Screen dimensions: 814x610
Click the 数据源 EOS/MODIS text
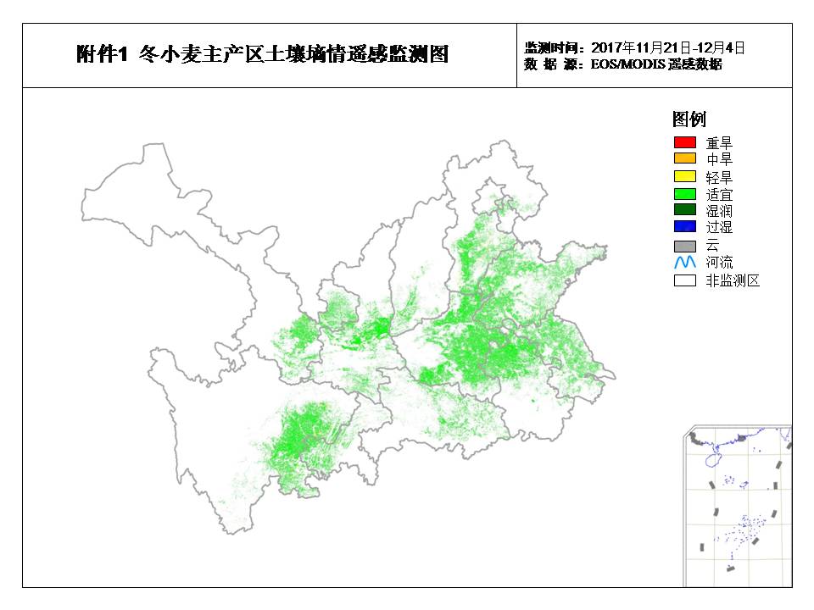click(x=623, y=64)
